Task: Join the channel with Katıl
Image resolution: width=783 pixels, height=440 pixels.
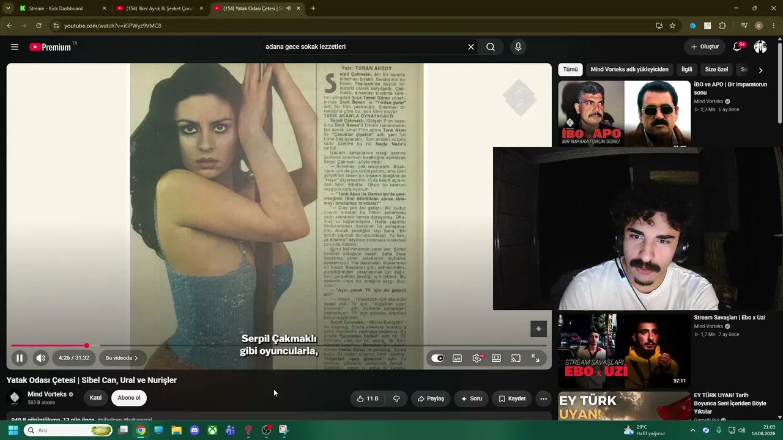Action: click(x=96, y=398)
